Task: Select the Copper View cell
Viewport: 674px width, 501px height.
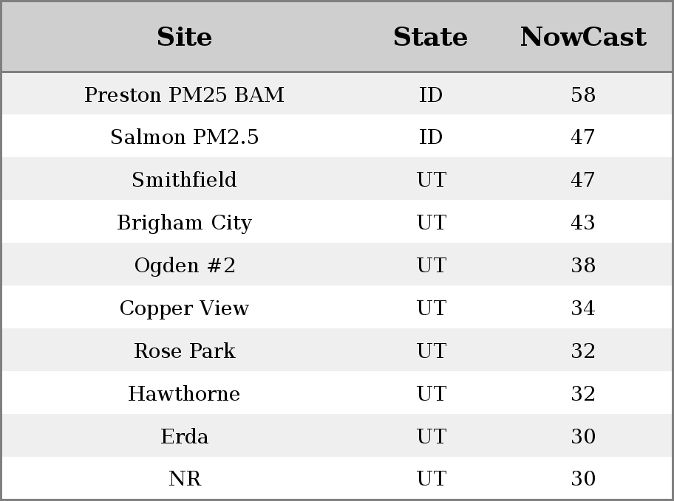Action: pyautogui.click(x=184, y=308)
